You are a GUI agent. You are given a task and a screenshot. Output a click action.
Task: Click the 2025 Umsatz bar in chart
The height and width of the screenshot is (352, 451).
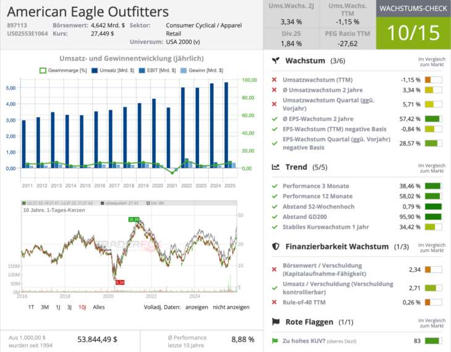pos(226,125)
